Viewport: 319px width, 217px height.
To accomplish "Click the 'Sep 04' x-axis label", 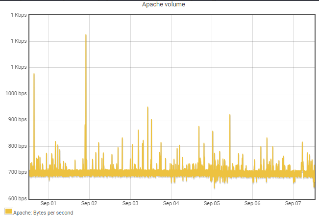I will tap(171, 203).
